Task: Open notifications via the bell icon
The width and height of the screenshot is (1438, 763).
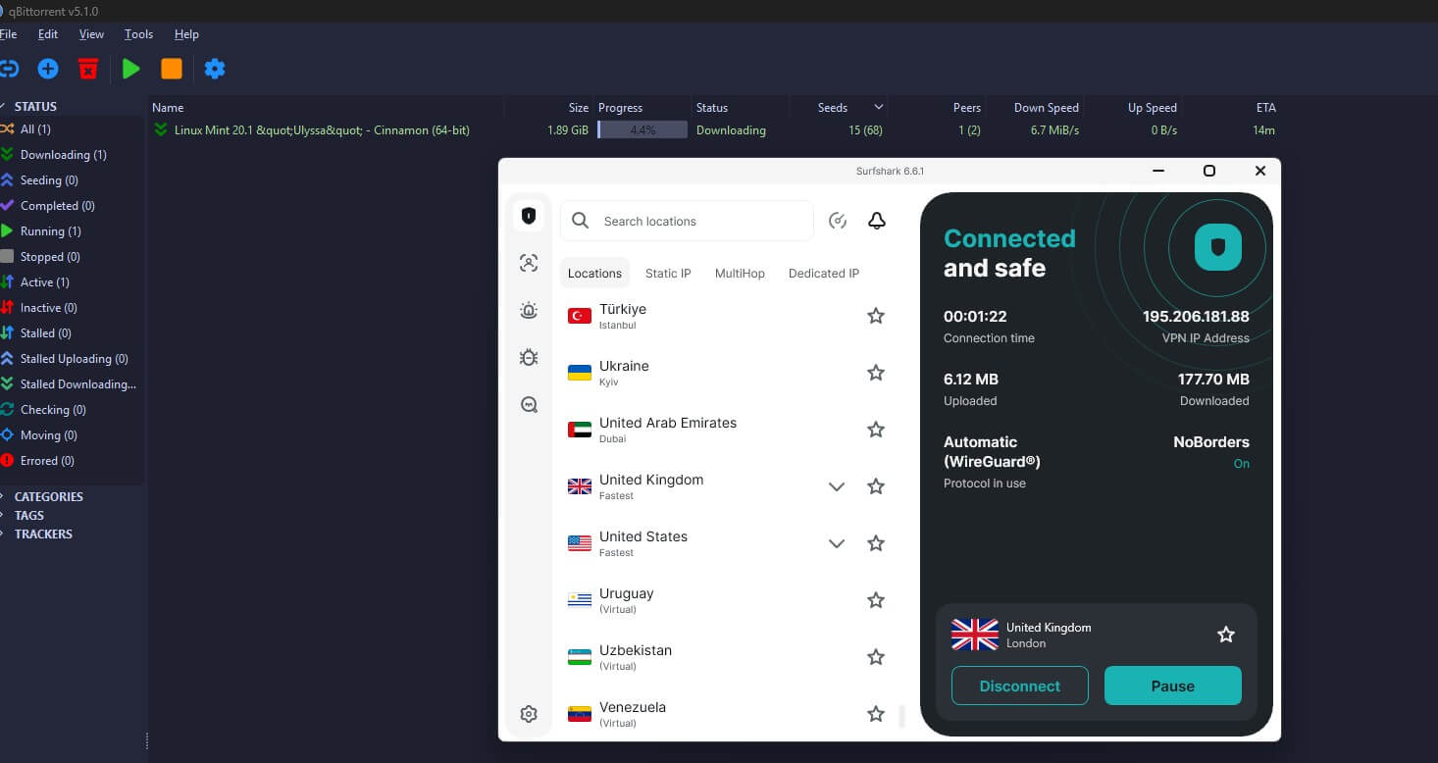Action: (876, 221)
